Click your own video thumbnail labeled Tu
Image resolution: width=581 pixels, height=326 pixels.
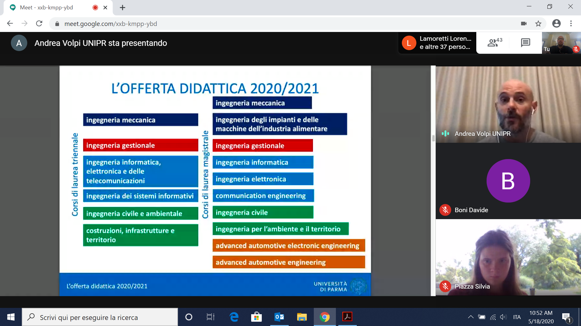561,43
